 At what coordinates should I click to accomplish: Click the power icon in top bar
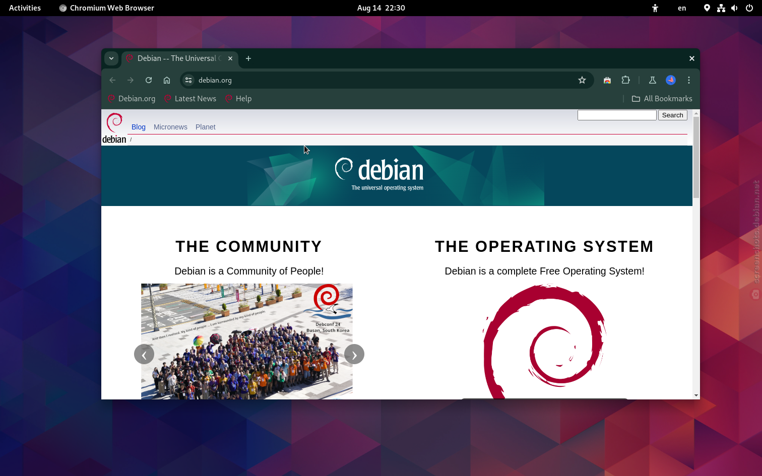point(749,8)
